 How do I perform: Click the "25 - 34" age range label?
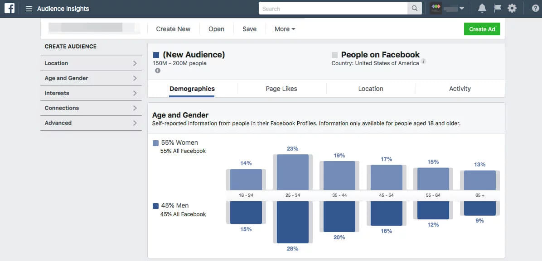293,195
